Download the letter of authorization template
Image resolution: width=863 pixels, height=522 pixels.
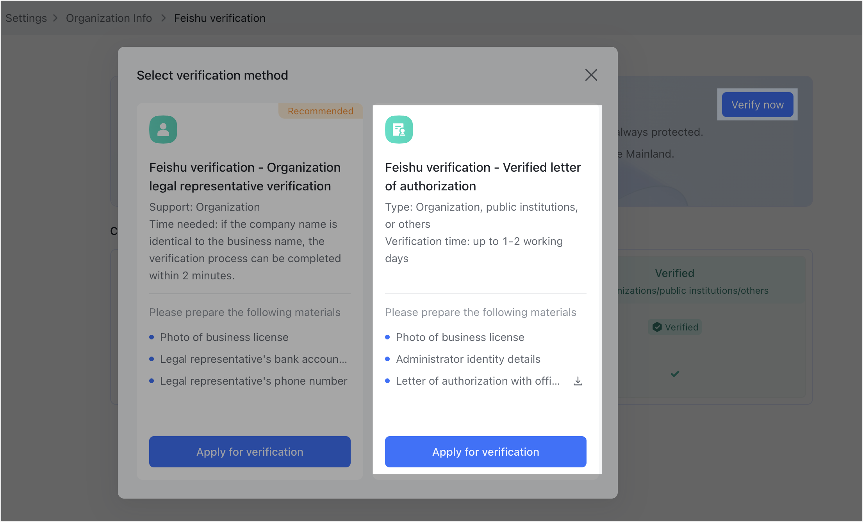577,381
